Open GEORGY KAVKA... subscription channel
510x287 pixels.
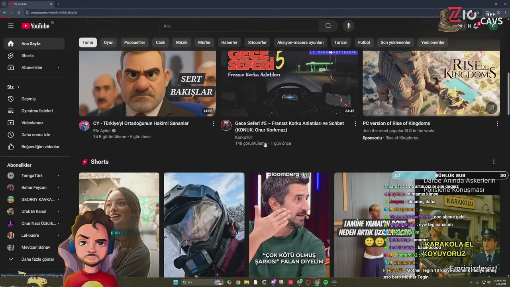34,199
